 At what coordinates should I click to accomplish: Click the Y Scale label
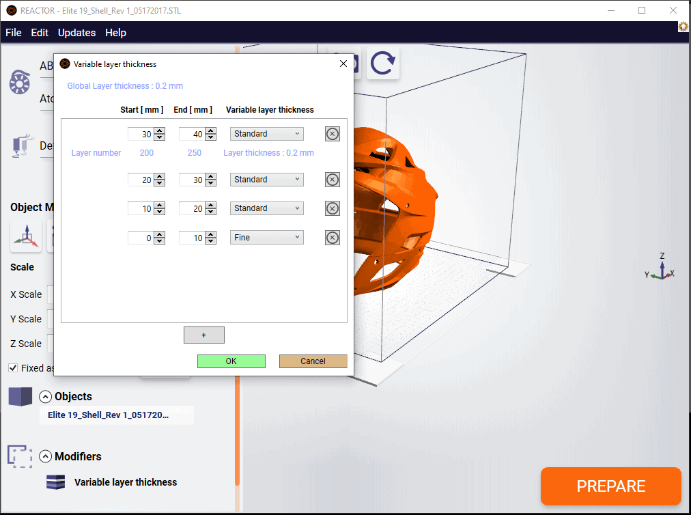coord(26,319)
